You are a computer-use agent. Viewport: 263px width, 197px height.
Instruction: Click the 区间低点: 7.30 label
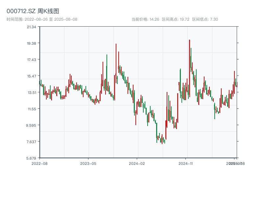point(205,19)
